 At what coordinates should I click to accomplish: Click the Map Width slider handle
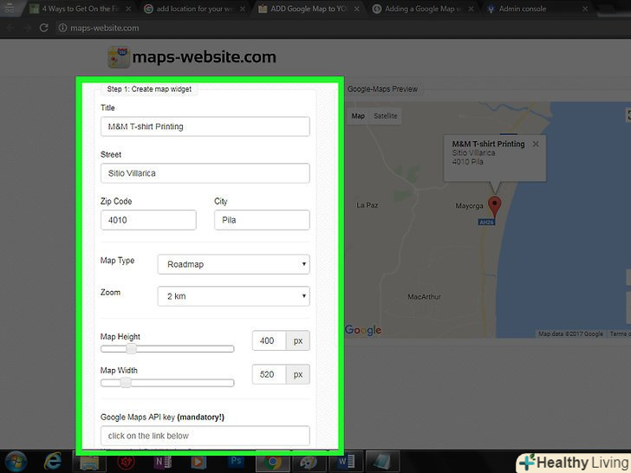tap(126, 383)
